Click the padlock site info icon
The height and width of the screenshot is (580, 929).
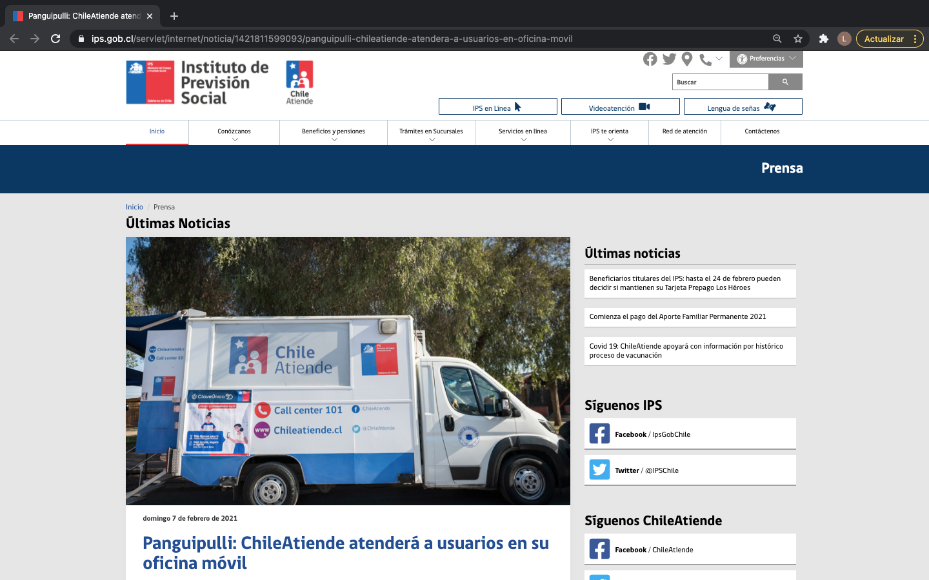[81, 39]
